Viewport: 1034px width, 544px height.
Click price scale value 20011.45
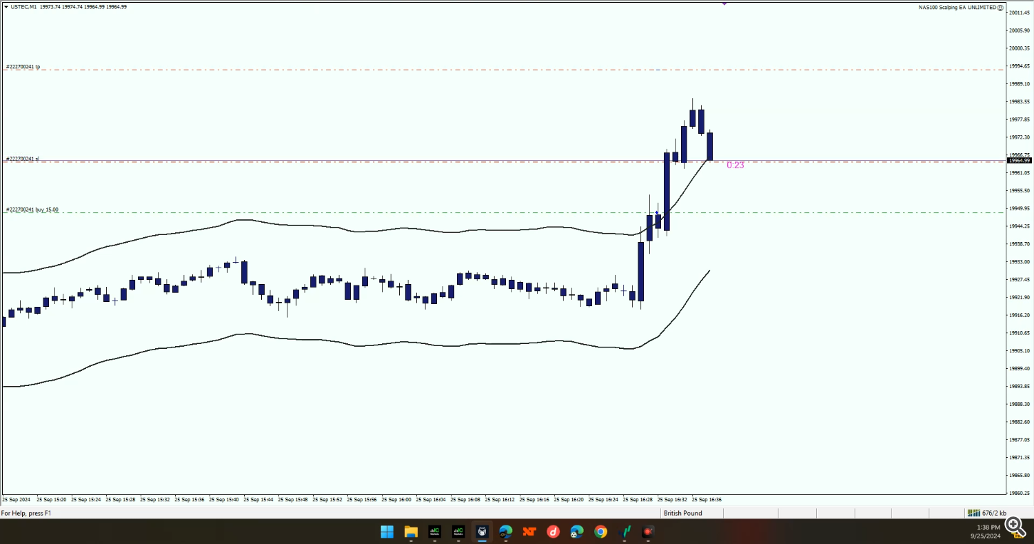click(x=1020, y=12)
